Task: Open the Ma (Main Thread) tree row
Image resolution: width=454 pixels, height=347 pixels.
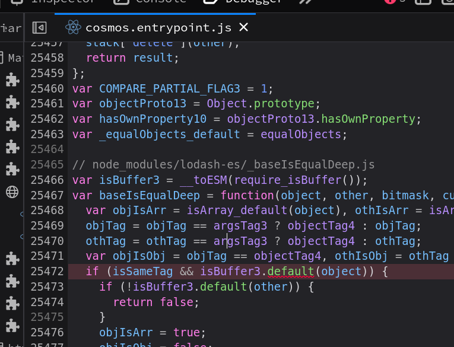Action: 12,58
